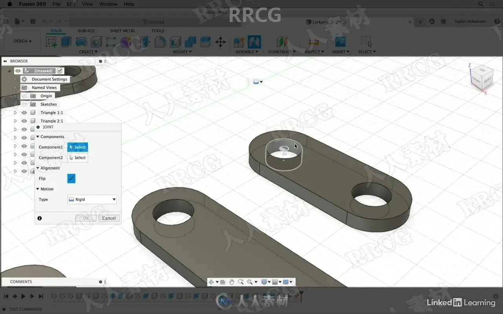The image size is (503, 314).
Task: Click Cancel in Joint dialog
Action: click(109, 218)
